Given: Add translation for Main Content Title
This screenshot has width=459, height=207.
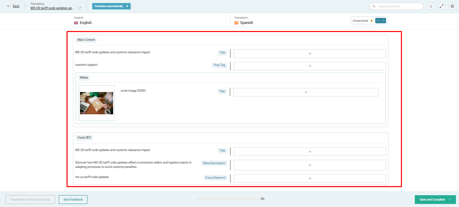Looking at the screenshot, I should click(x=310, y=54).
